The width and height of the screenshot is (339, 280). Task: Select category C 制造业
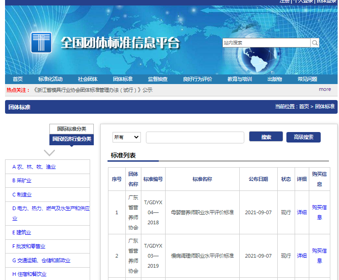[22, 195]
